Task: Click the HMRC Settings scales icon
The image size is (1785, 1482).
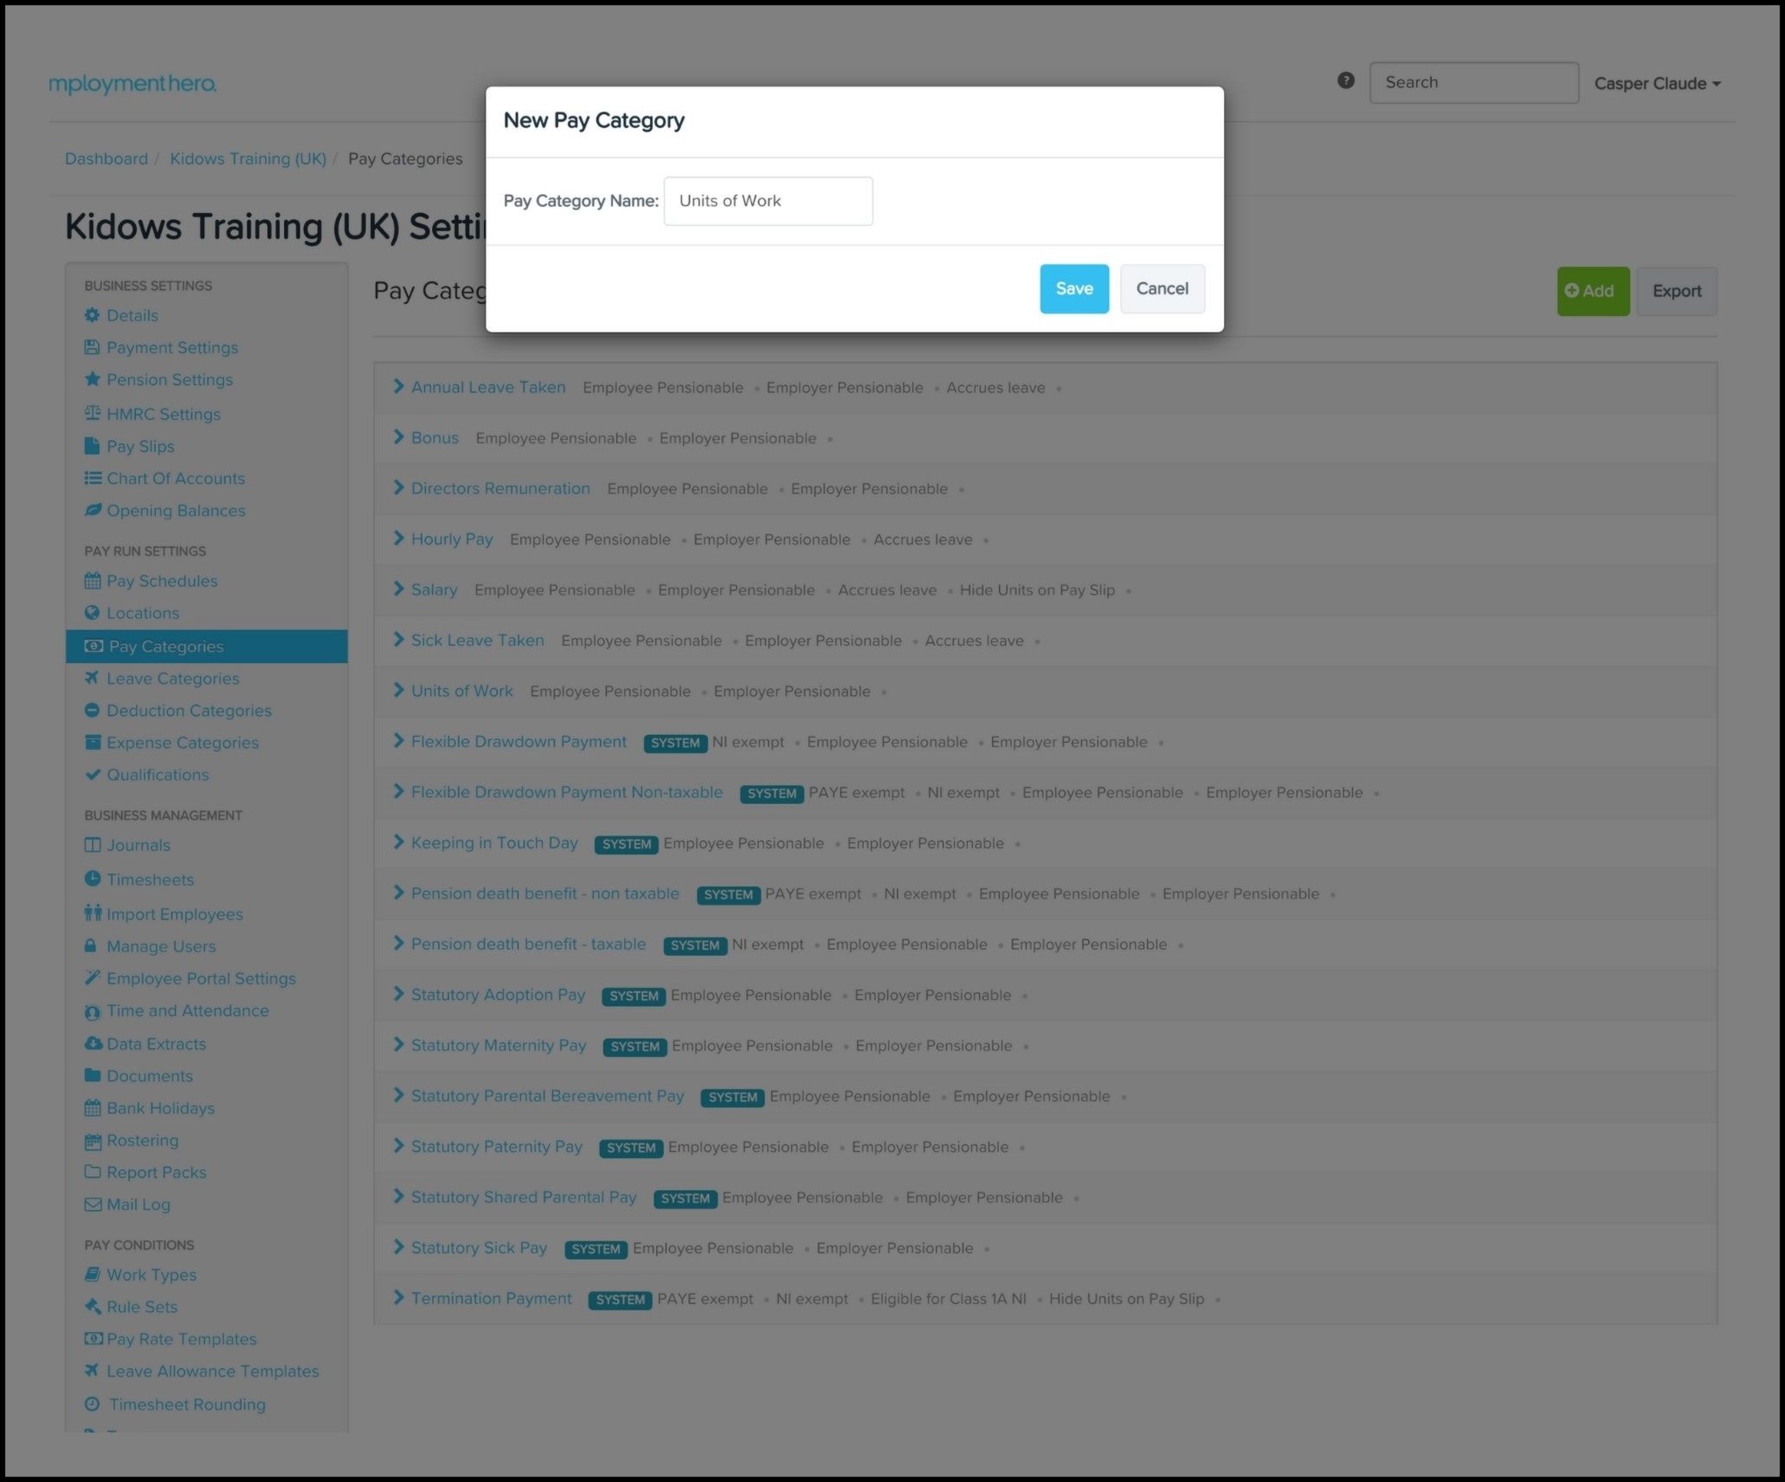Action: point(92,413)
